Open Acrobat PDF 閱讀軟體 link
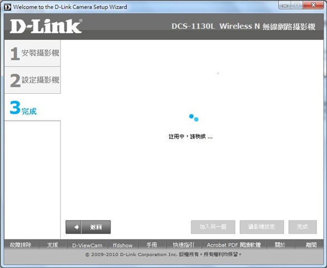Viewport: 327px width, 268px height. pos(234,245)
